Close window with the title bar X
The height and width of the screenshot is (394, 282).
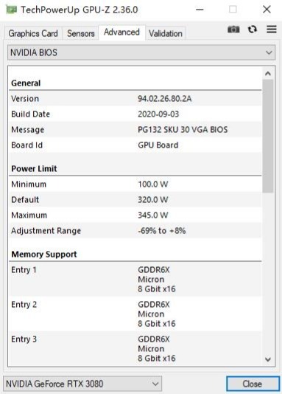click(x=267, y=10)
